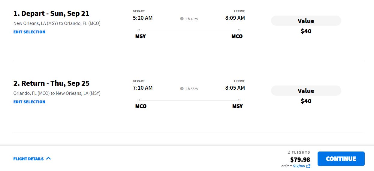This screenshot has height=171, width=374.
Task: Click the Depart - Sun, Sep 21 heading
Action: click(x=51, y=13)
